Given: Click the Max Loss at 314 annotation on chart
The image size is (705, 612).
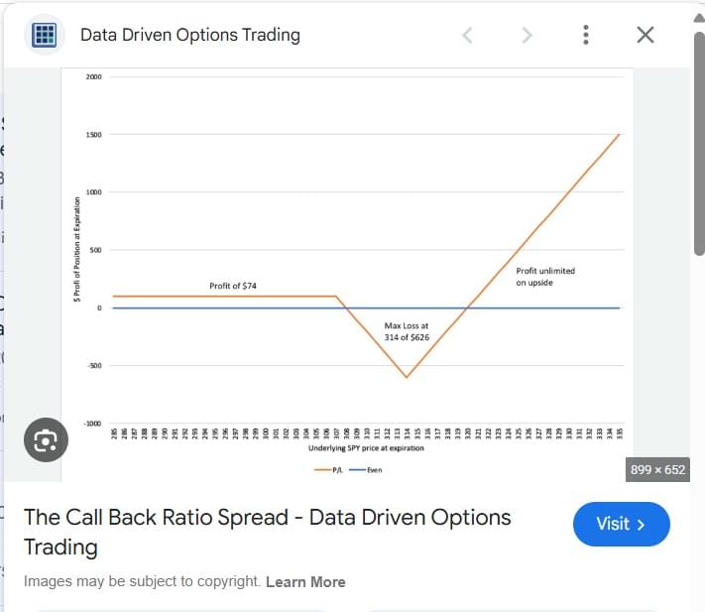Looking at the screenshot, I should pos(407,331).
